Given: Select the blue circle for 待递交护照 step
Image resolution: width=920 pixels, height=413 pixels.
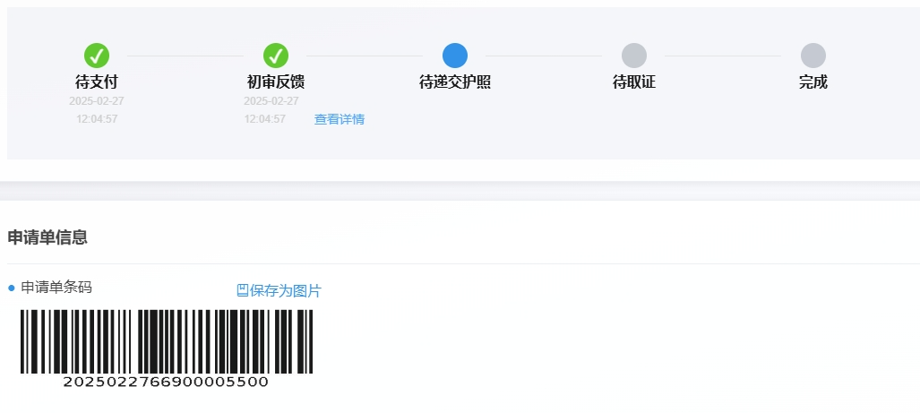Looking at the screenshot, I should (x=455, y=56).
